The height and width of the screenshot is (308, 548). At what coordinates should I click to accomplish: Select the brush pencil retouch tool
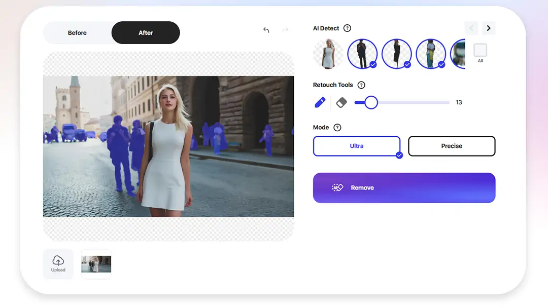[x=320, y=102]
